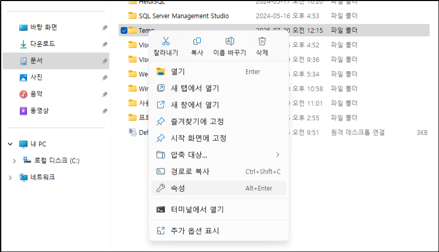Click the Cut (잘라내기) scissors icon
The width and height of the screenshot is (439, 252).
[x=166, y=42]
